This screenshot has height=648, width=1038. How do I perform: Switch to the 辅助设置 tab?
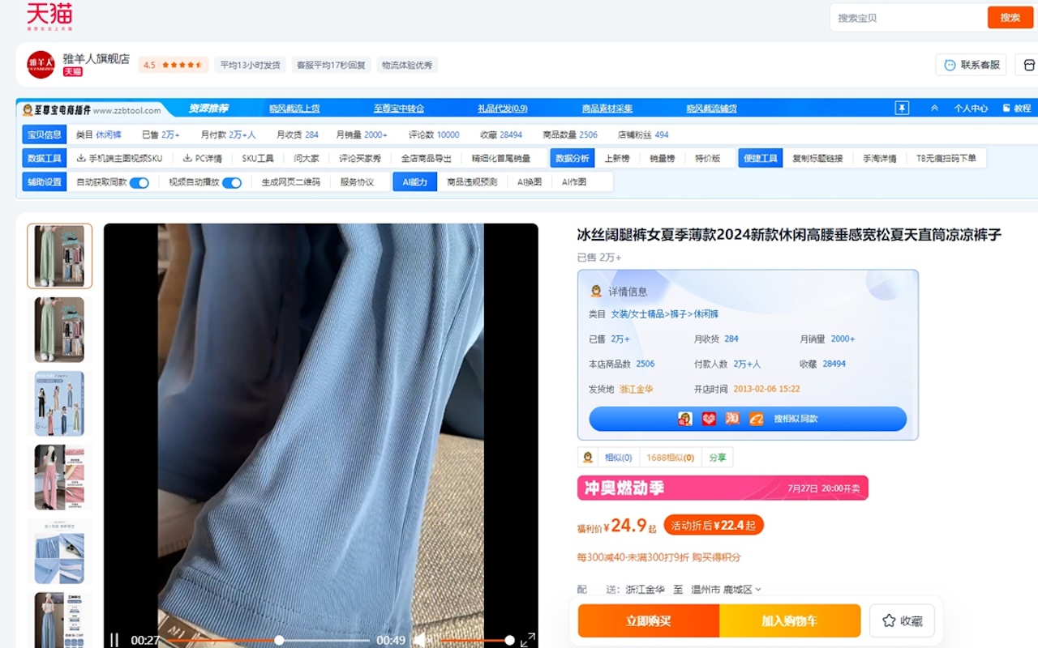pyautogui.click(x=43, y=181)
